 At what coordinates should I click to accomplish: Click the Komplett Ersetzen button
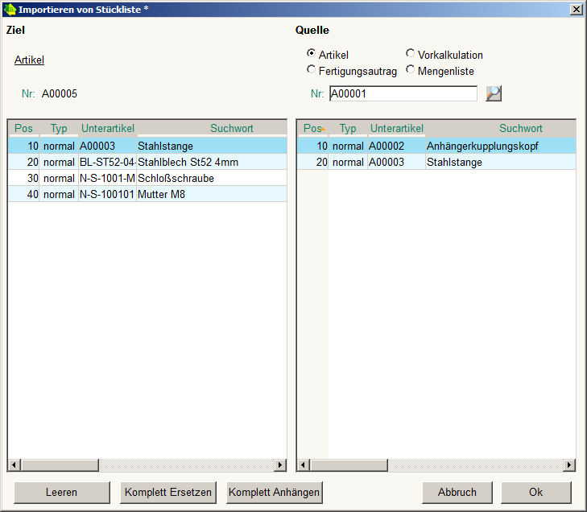click(x=167, y=492)
